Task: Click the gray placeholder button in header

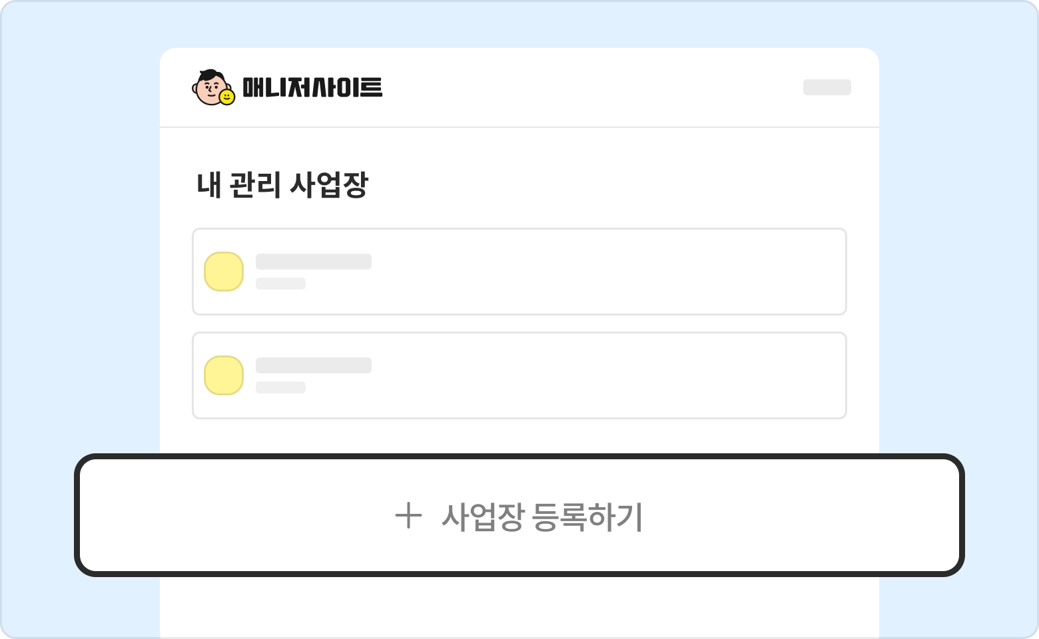Action: pyautogui.click(x=827, y=87)
